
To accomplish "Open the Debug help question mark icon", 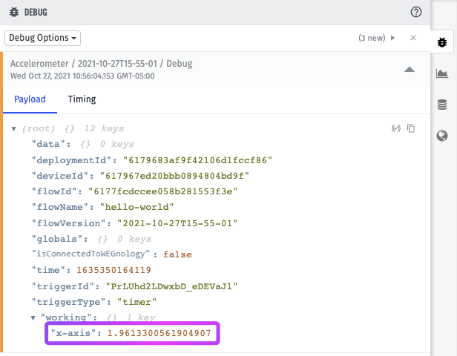I will click(x=416, y=12).
